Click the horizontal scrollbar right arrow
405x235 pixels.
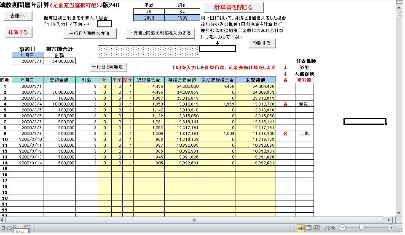[389, 220]
